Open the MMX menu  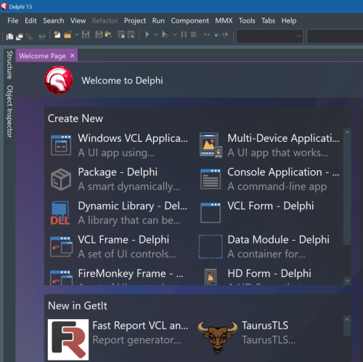(x=224, y=21)
